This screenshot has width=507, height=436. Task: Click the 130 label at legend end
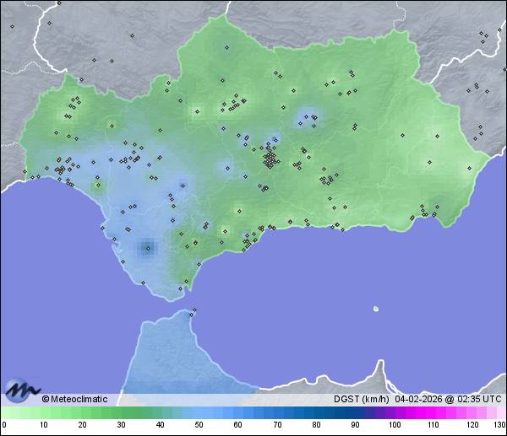499,424
